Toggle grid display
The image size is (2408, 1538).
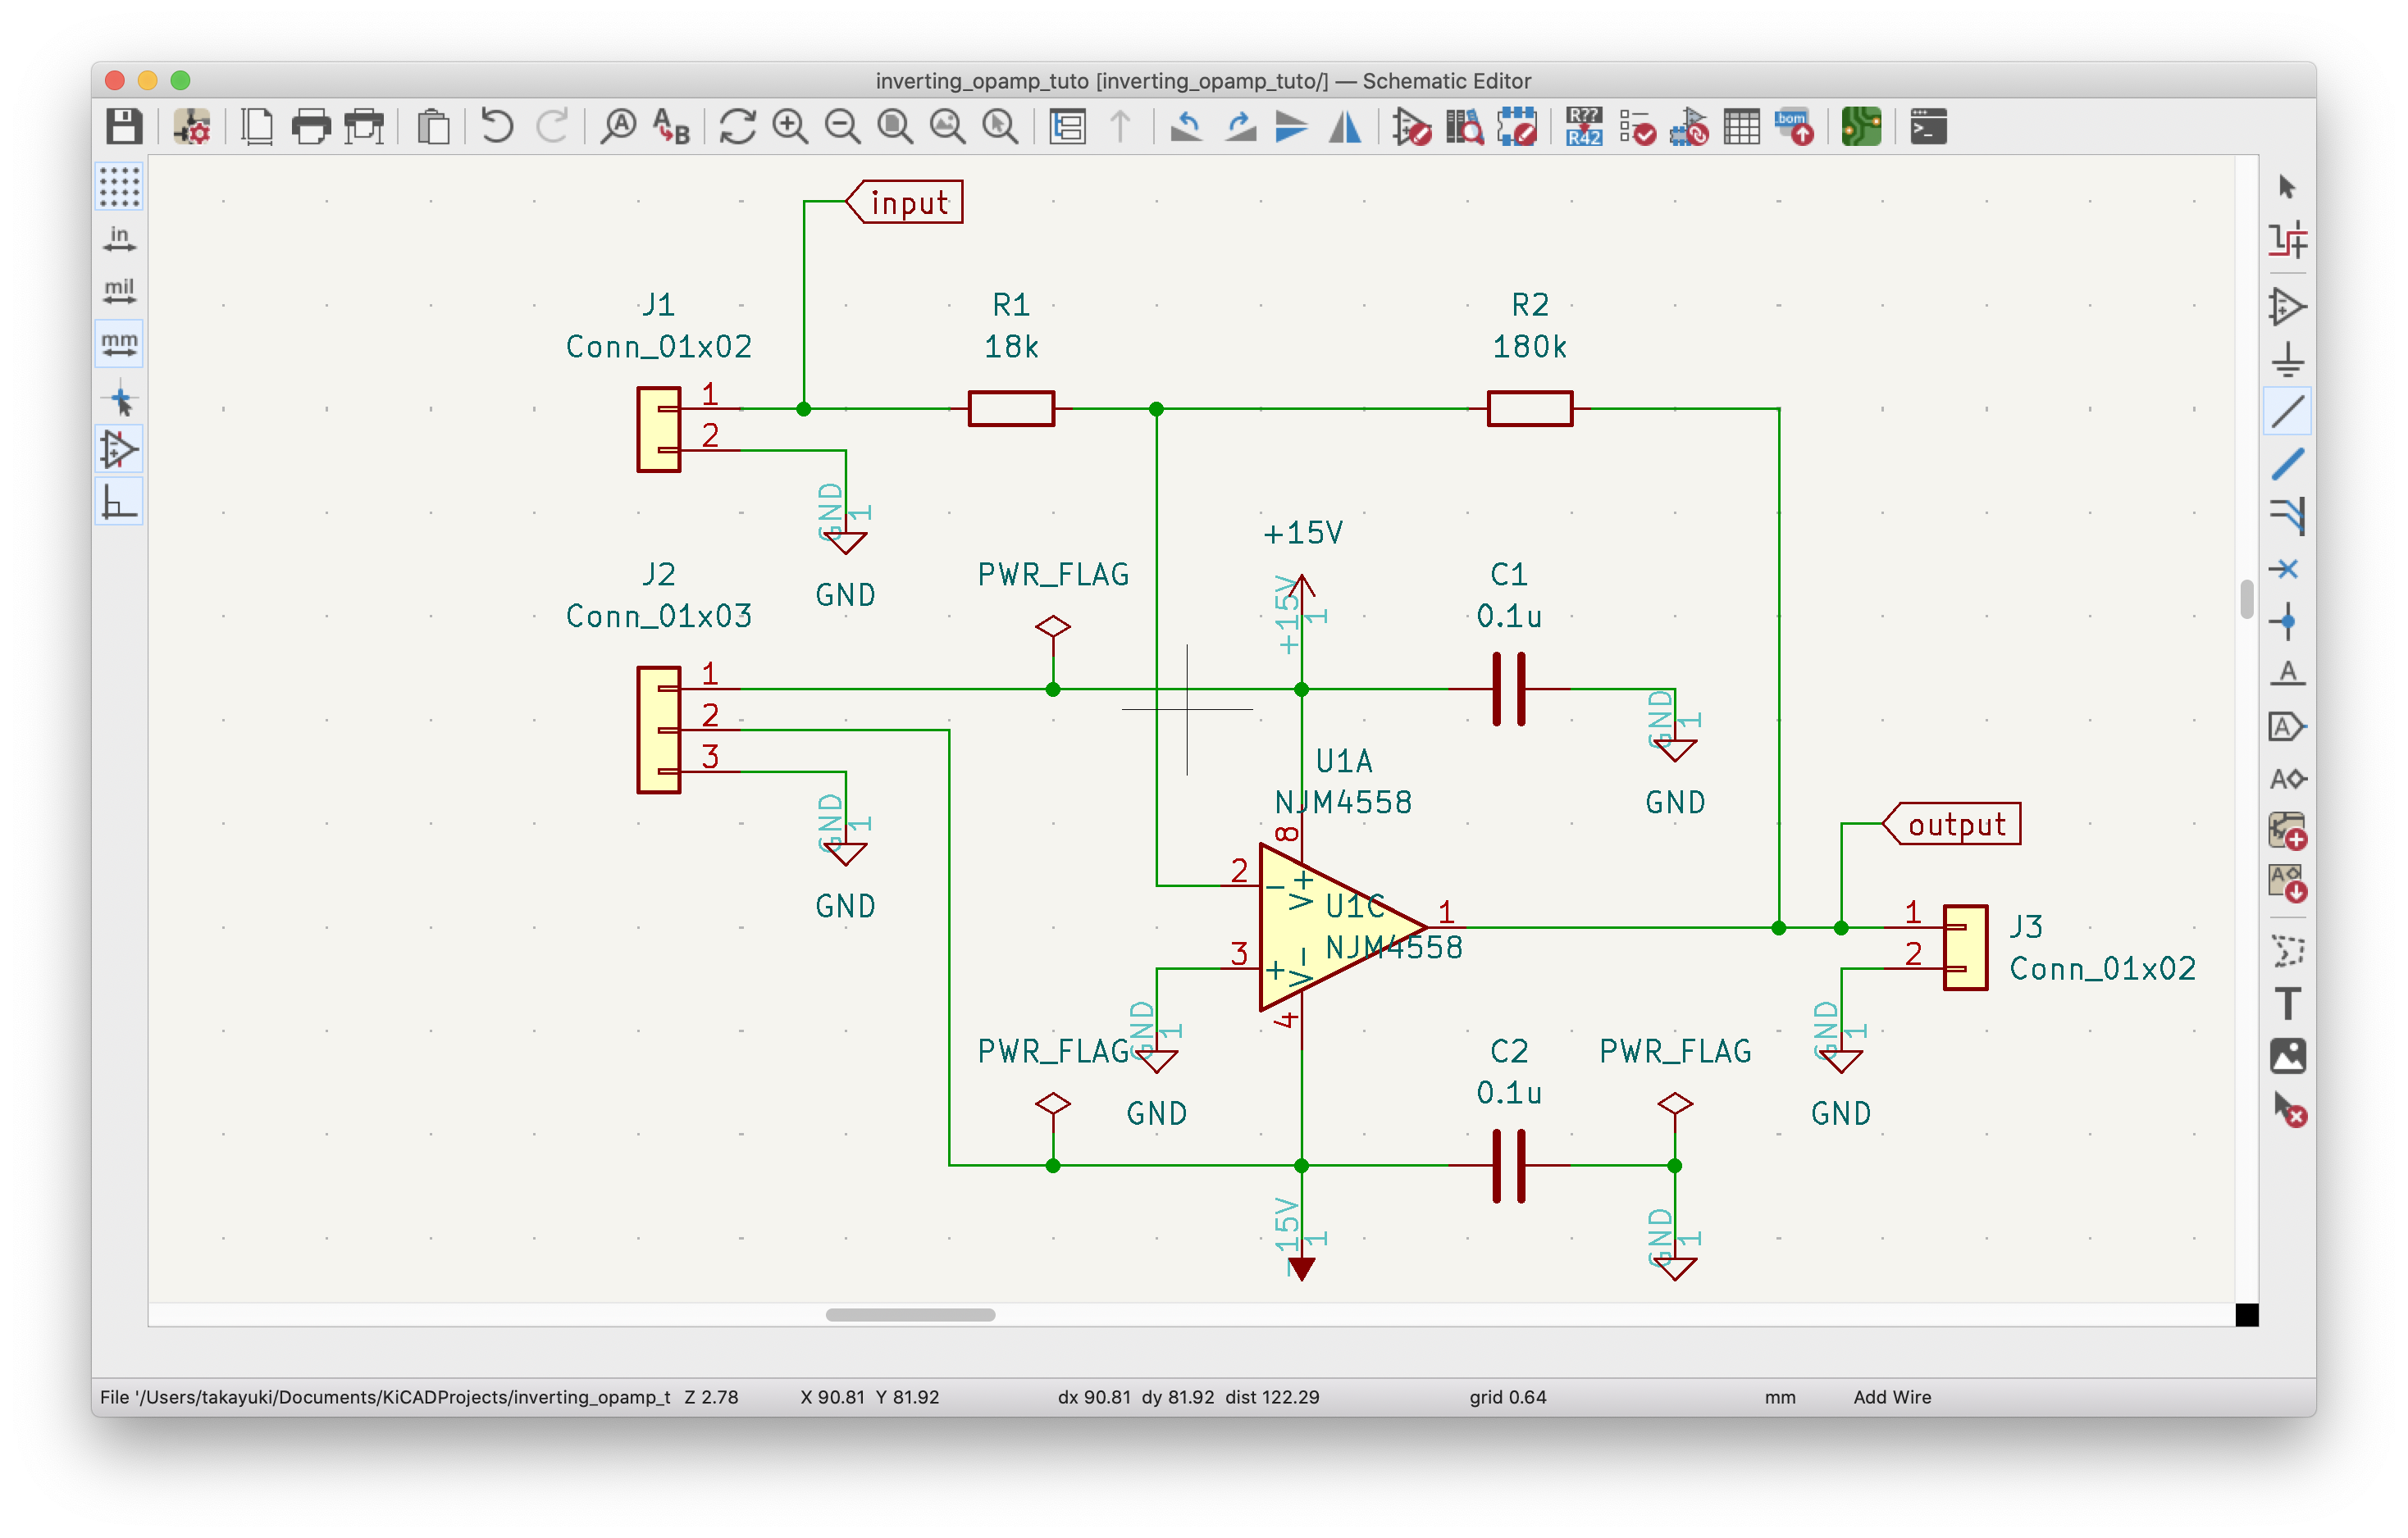pos(119,187)
